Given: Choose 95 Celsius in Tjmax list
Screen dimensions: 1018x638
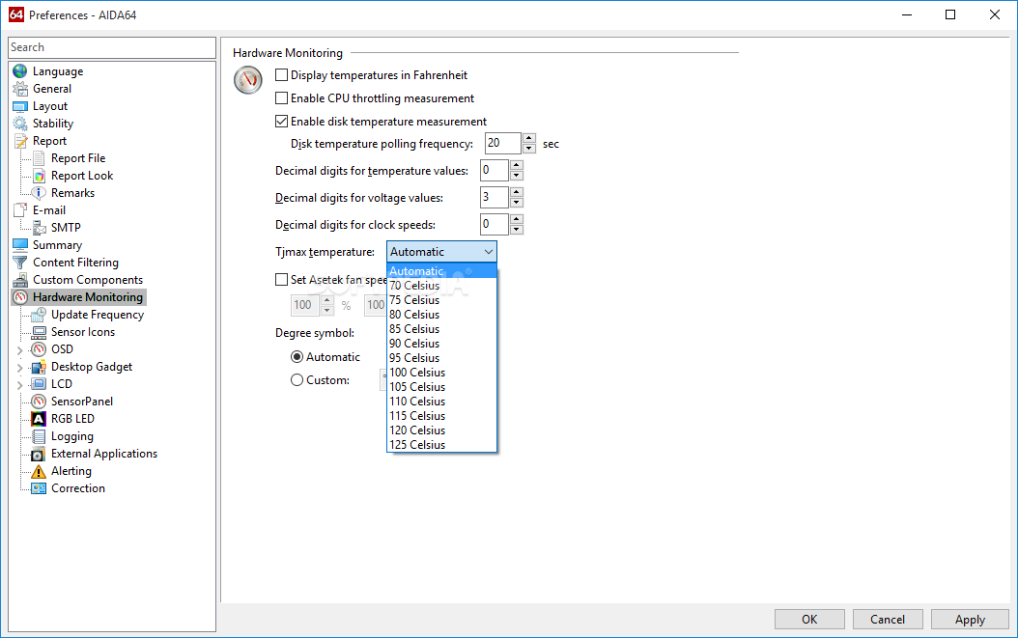Looking at the screenshot, I should tap(441, 358).
